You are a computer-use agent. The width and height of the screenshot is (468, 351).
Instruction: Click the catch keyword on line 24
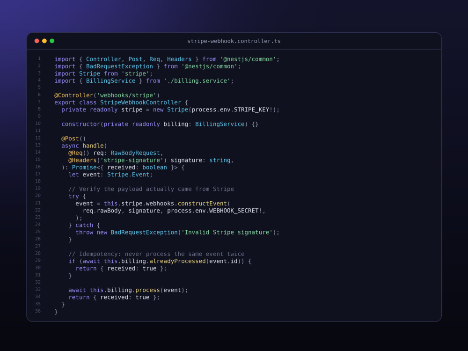[x=84, y=225]
